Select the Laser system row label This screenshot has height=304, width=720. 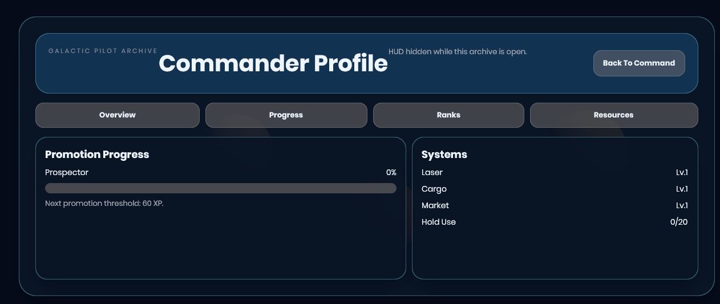click(432, 172)
